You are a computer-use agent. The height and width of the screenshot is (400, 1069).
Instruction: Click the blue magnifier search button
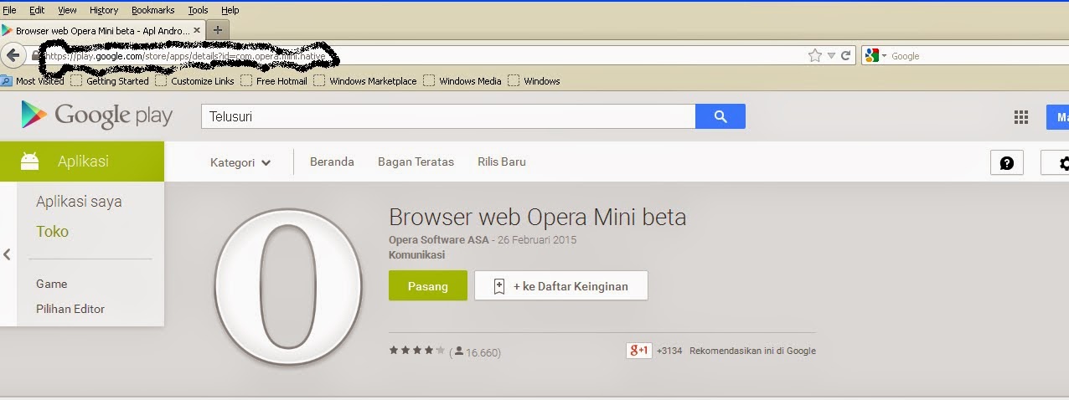720,116
